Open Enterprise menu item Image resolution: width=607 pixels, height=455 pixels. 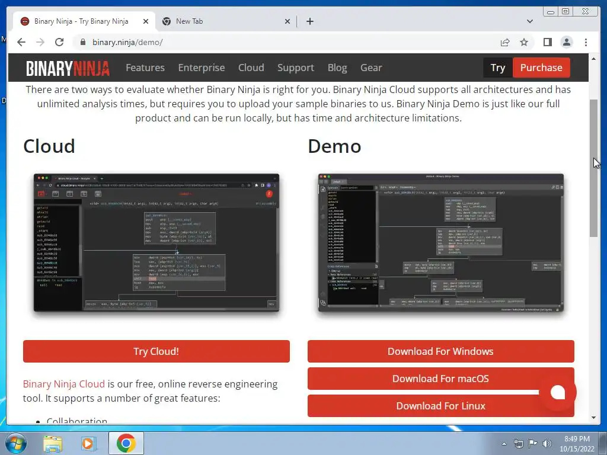point(202,68)
